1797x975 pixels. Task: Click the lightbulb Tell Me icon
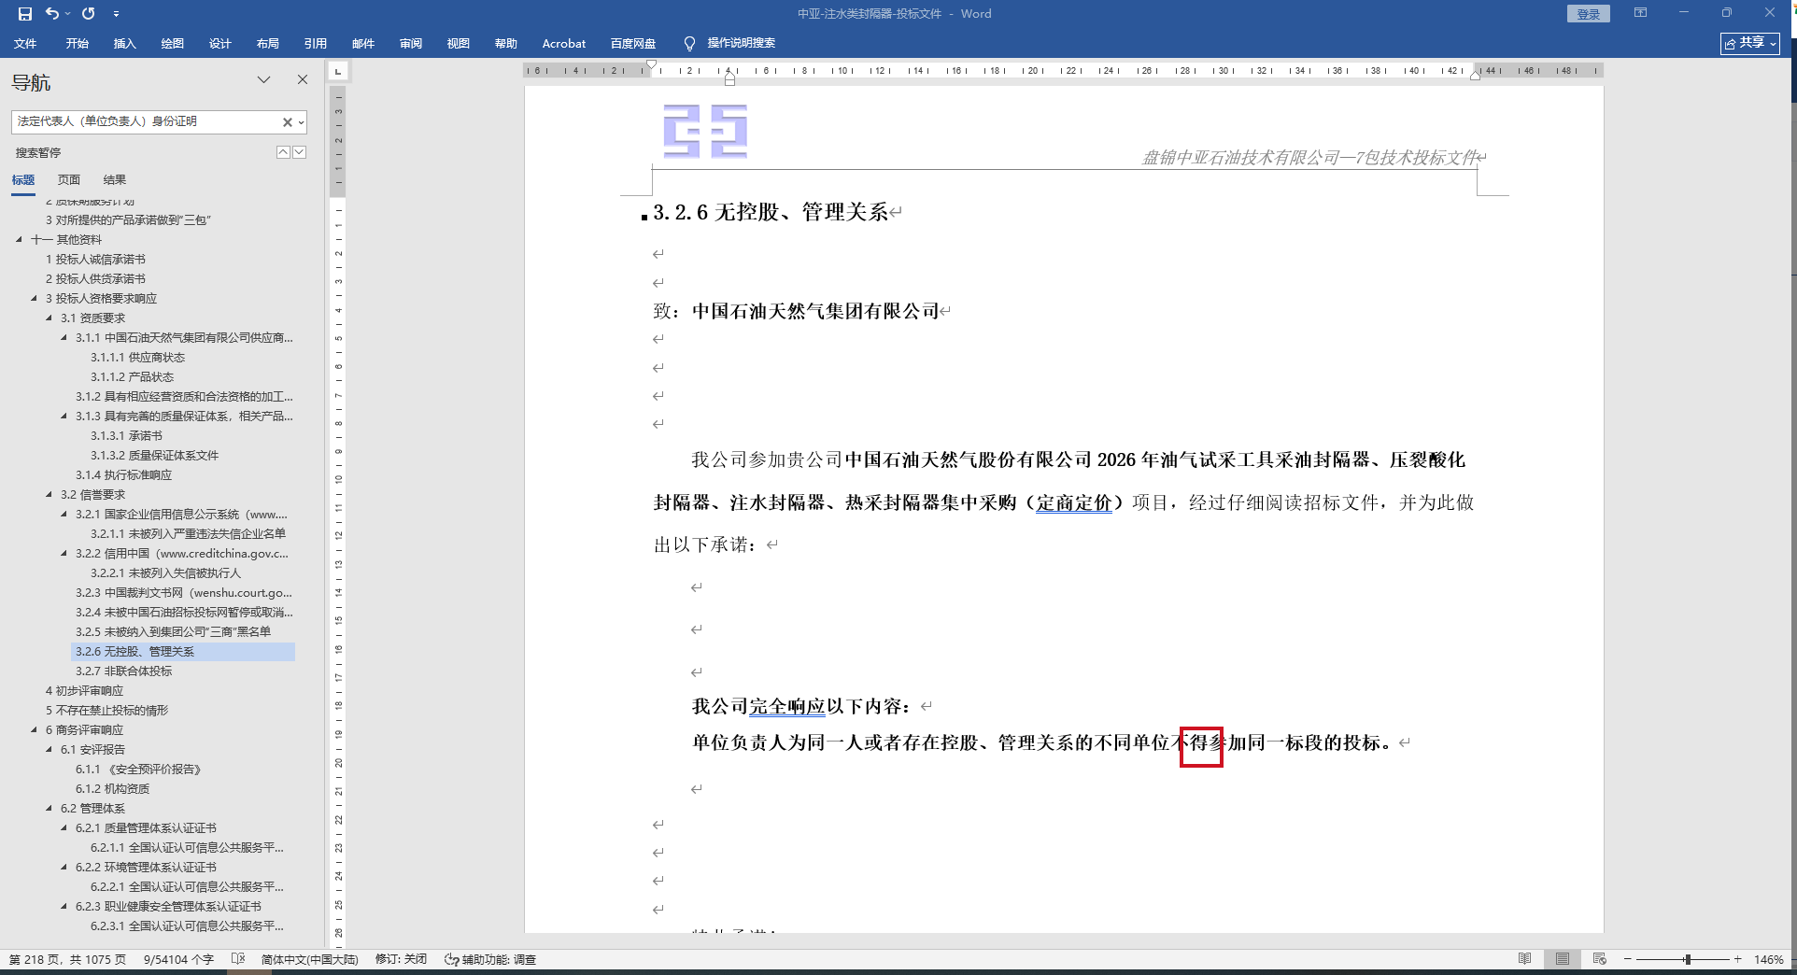click(689, 44)
